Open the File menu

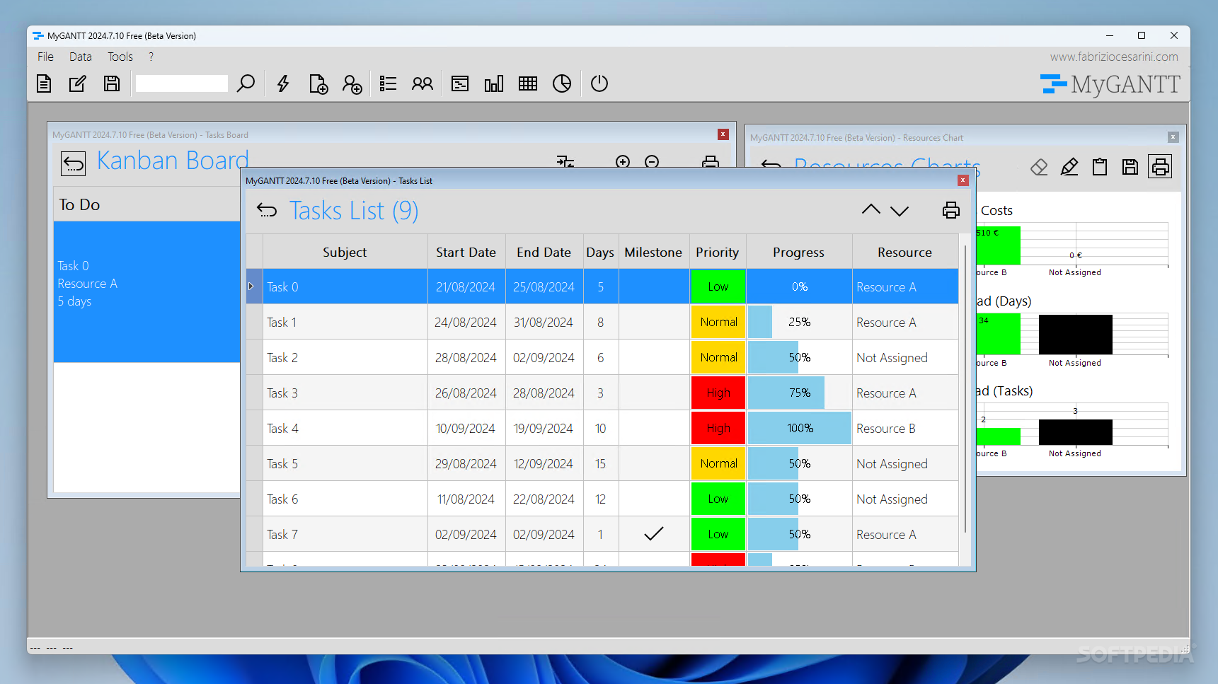coord(46,57)
